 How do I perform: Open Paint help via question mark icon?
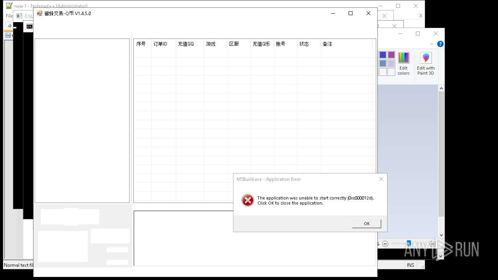tap(440, 44)
